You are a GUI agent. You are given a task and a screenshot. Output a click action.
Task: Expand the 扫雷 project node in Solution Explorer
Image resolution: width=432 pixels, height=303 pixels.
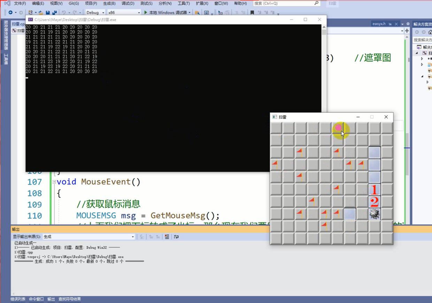[x=417, y=53]
